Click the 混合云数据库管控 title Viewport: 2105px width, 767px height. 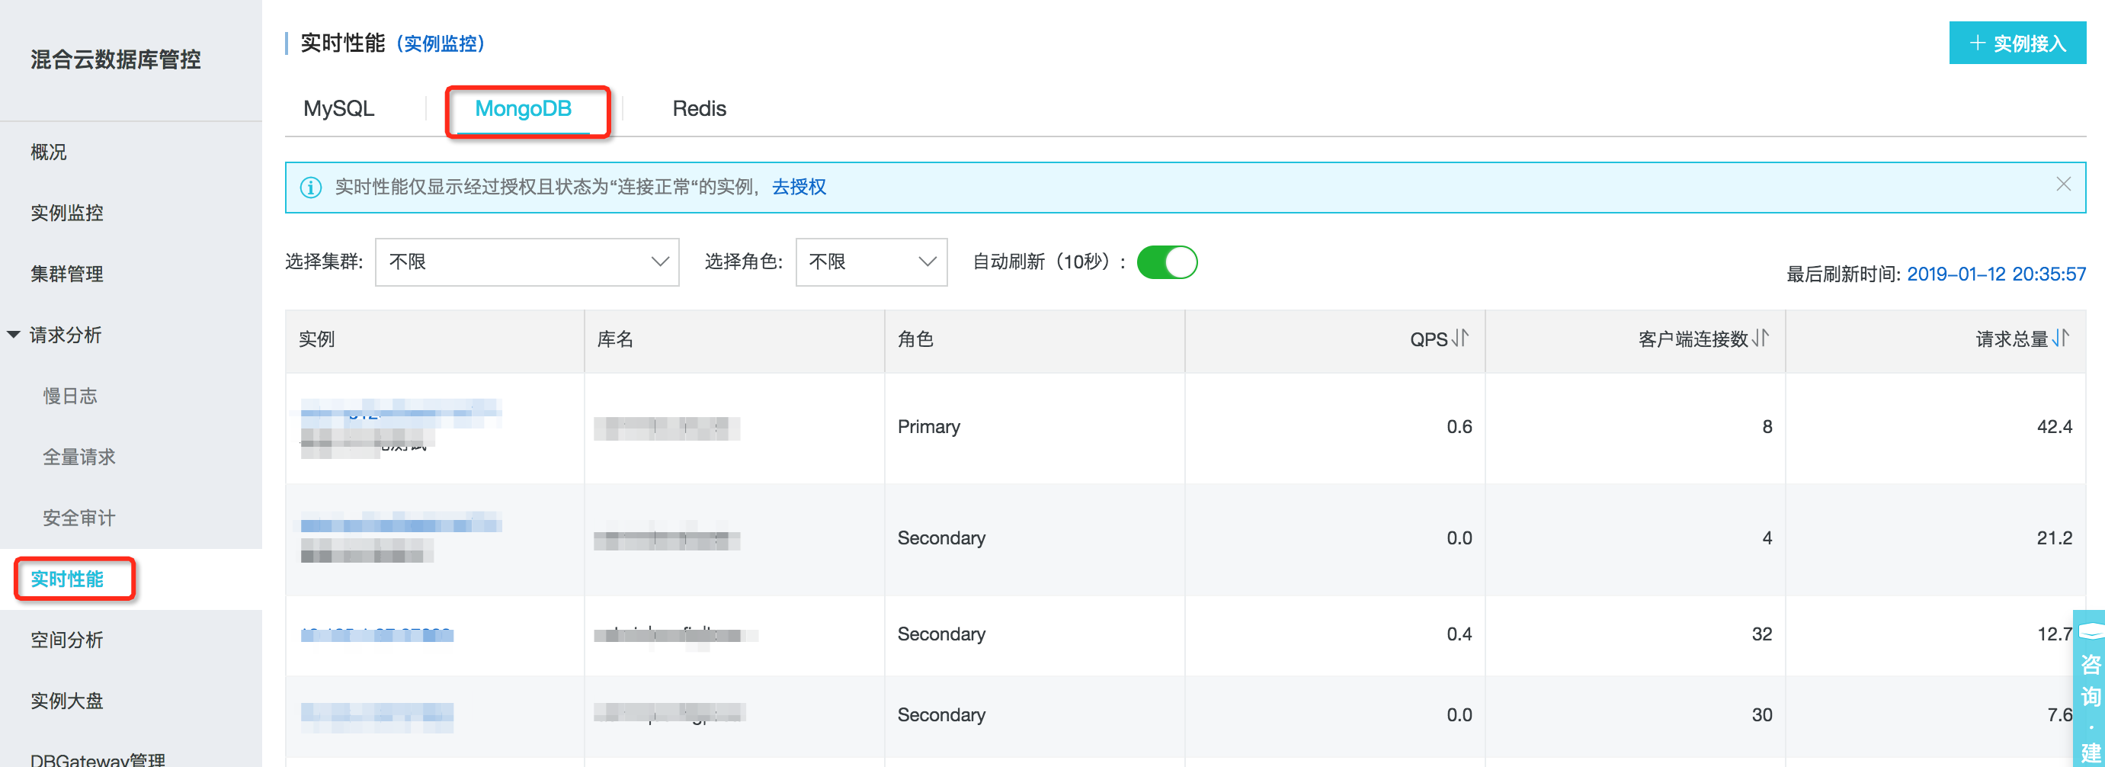click(115, 59)
